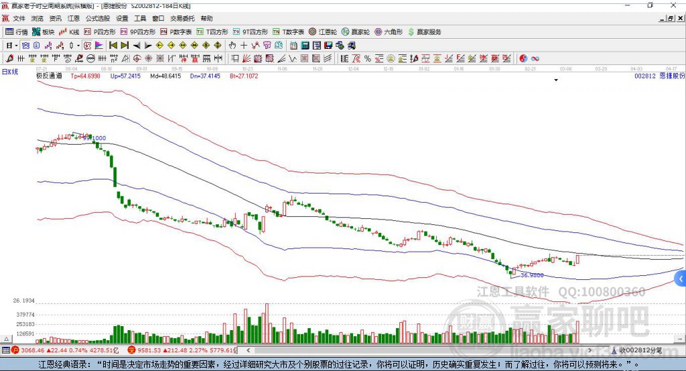The height and width of the screenshot is (371, 686).
Task: Select the red pen drawing tool
Action: 9,58
